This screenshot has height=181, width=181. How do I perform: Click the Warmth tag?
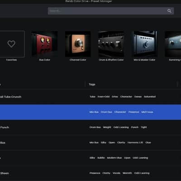(x=127, y=173)
